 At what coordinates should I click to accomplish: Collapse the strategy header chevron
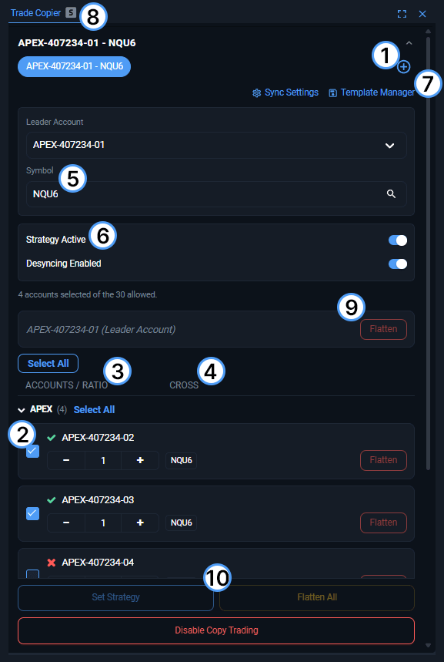click(x=409, y=42)
